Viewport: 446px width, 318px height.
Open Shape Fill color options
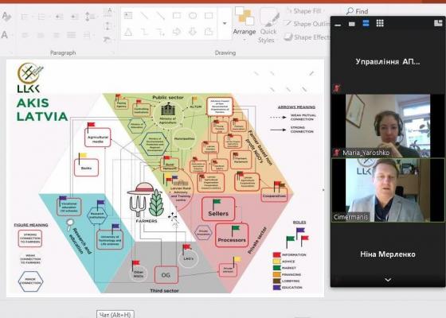point(303,11)
